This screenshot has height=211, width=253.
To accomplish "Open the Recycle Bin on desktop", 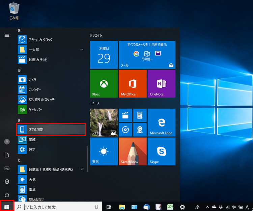I will [x=14, y=10].
